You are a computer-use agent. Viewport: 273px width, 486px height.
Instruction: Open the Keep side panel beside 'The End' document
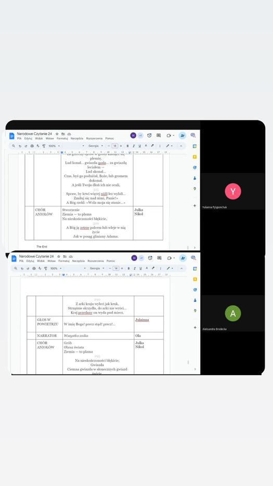tap(194, 157)
